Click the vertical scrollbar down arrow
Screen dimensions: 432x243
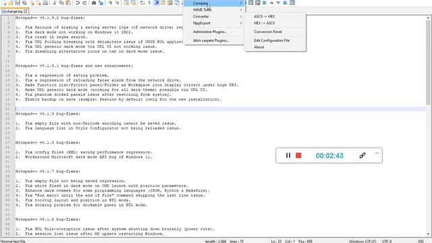(x=429, y=234)
